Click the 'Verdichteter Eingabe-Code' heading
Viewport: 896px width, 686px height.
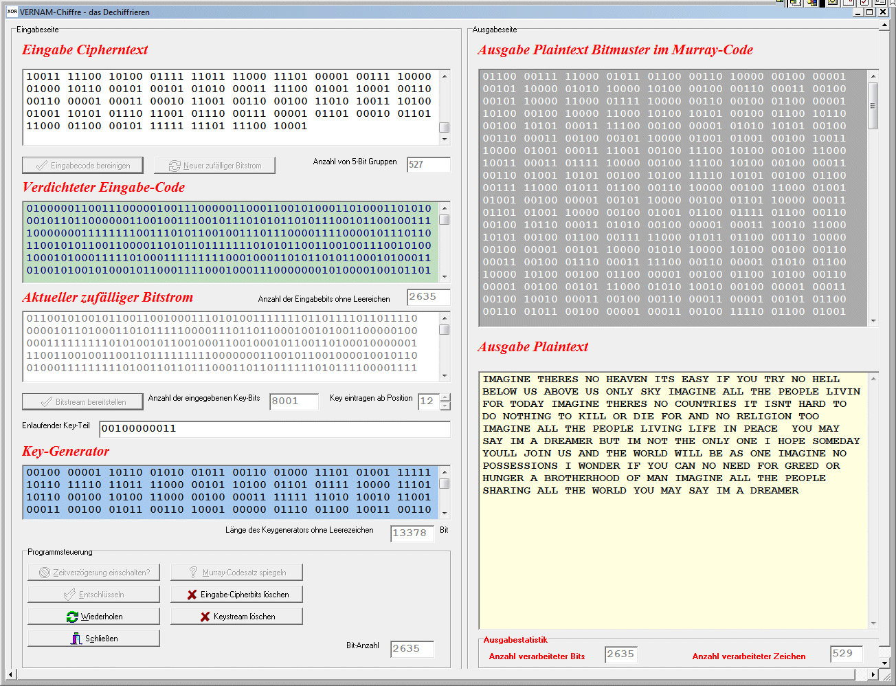point(103,187)
